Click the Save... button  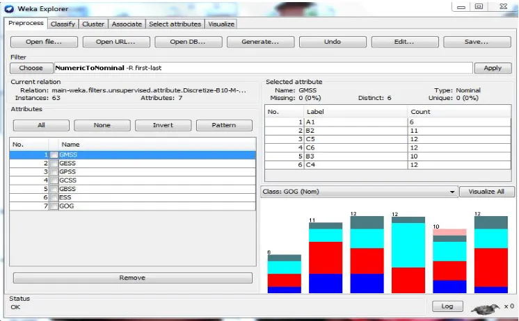pyautogui.click(x=477, y=42)
